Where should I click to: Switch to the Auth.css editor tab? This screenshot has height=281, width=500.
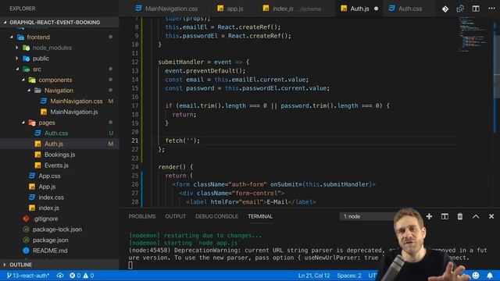tap(405, 9)
